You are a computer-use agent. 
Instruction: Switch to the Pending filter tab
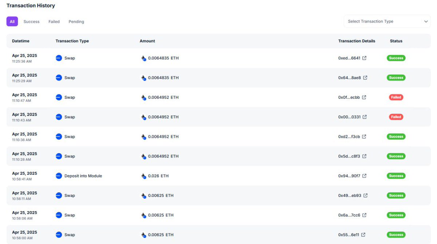tap(76, 22)
